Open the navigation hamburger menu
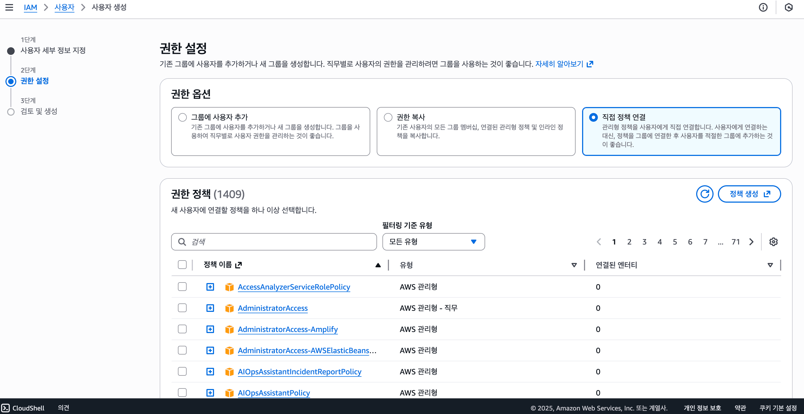804x414 pixels. (9, 7)
